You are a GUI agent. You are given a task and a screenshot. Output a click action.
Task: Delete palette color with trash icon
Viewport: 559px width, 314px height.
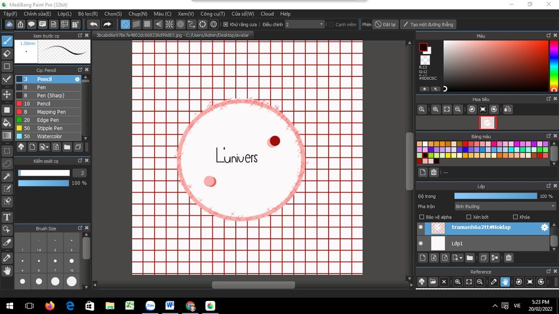click(433, 172)
